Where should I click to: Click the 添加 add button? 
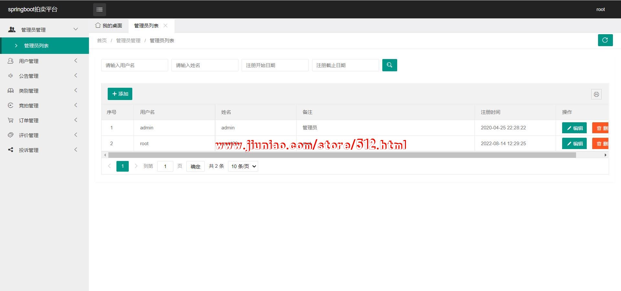click(x=120, y=94)
